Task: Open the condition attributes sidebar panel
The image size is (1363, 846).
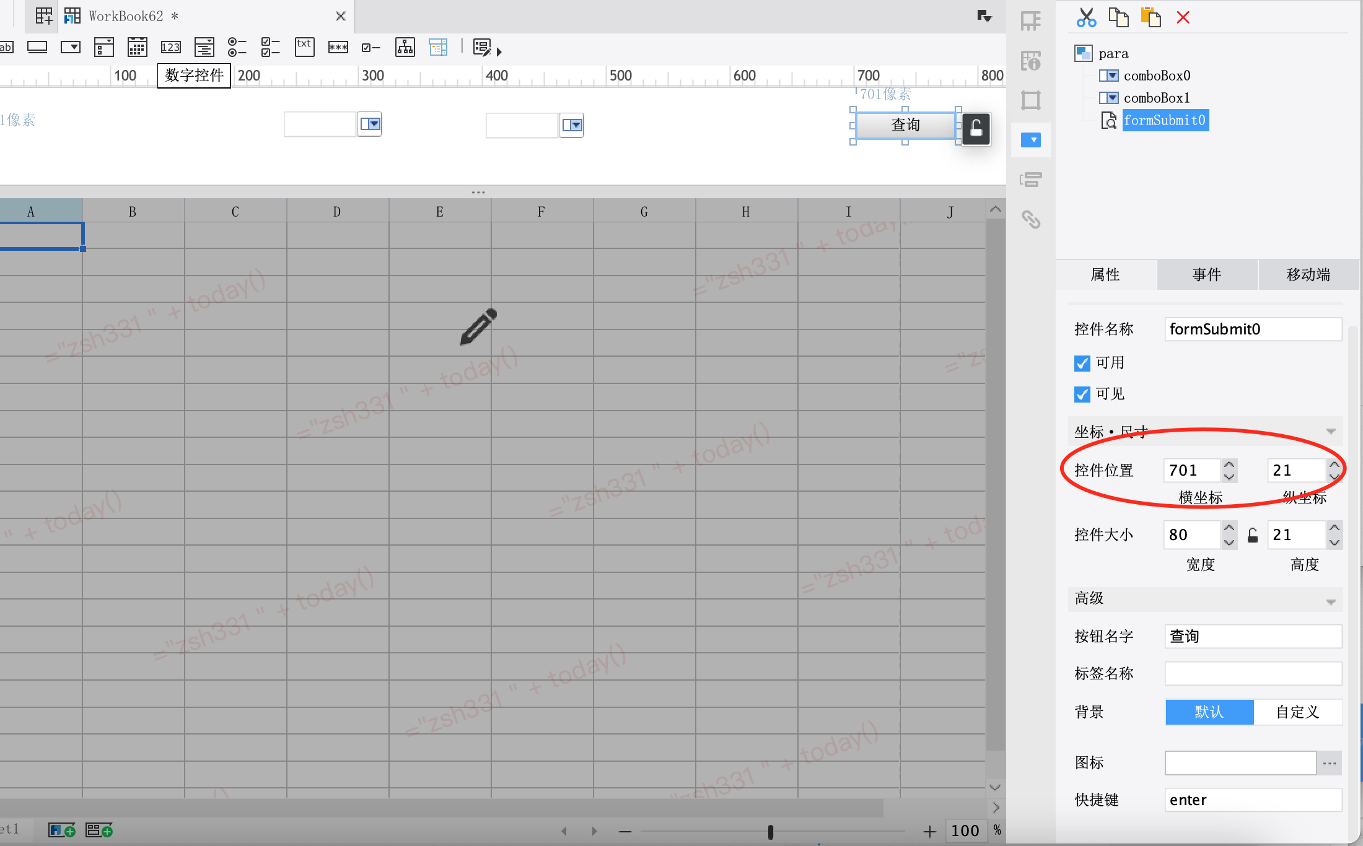Action: point(1031,180)
